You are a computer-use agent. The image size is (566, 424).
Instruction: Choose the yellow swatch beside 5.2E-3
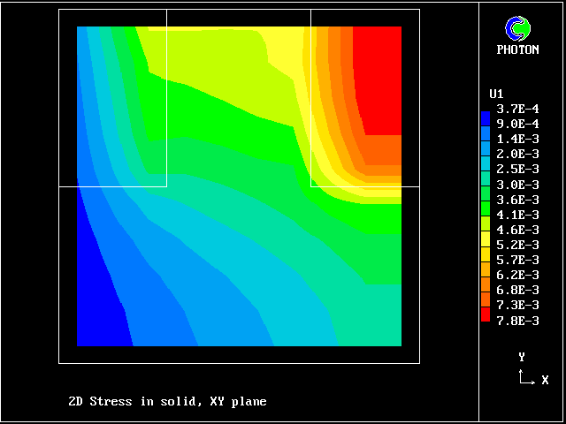point(485,238)
